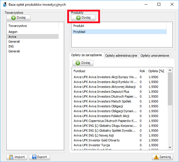
Task: Select the Investor Gold Otwarty fund row
Action: 97,140
